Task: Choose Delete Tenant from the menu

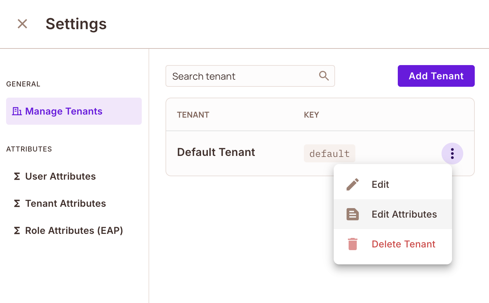Action: 403,244
